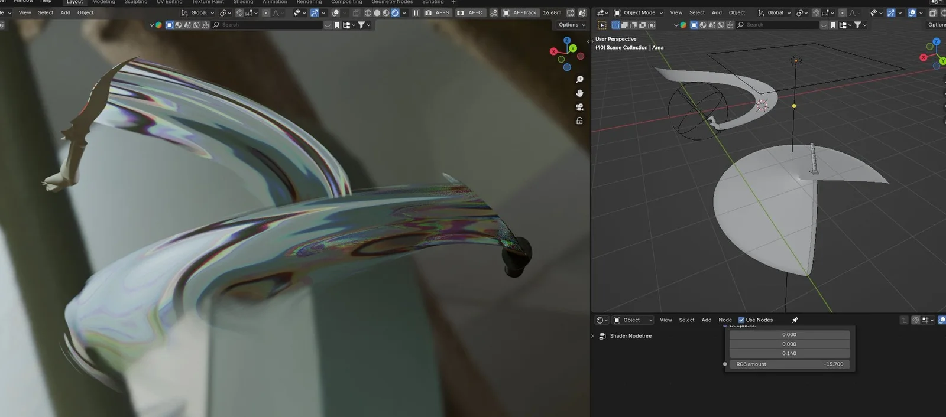Toggle gizmo display in right viewport header
This screenshot has height=417, width=946.
(x=891, y=12)
